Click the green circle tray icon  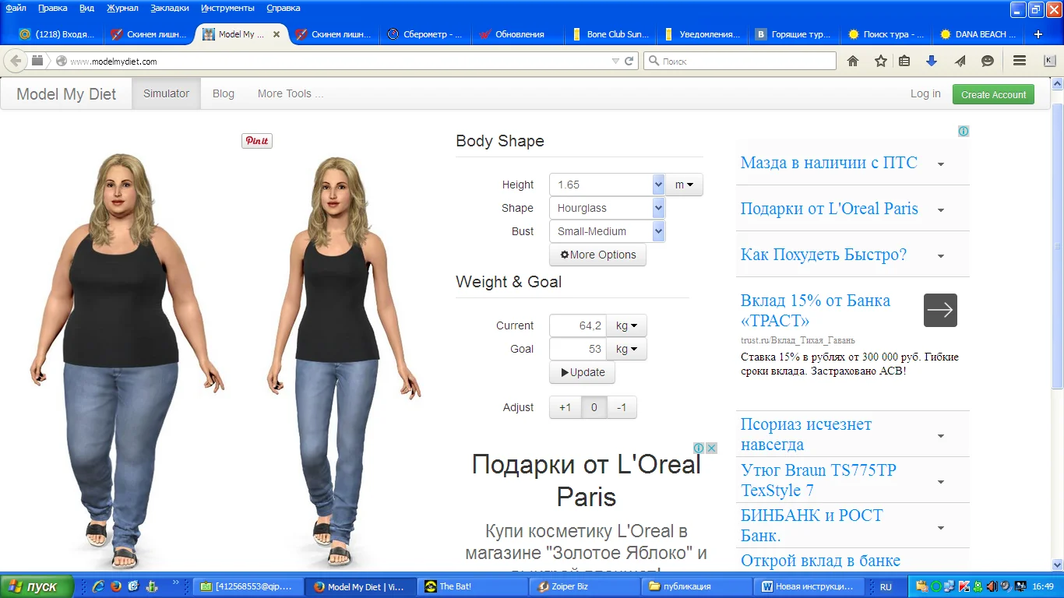936,586
